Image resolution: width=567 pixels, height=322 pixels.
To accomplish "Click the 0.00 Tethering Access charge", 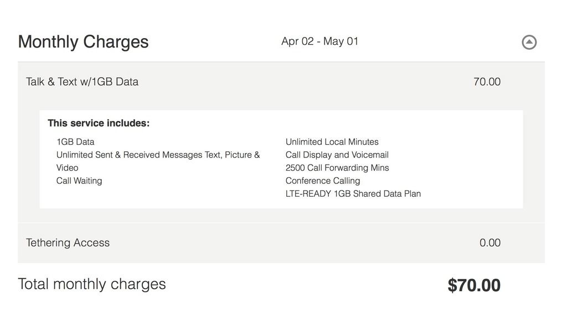I will point(489,243).
